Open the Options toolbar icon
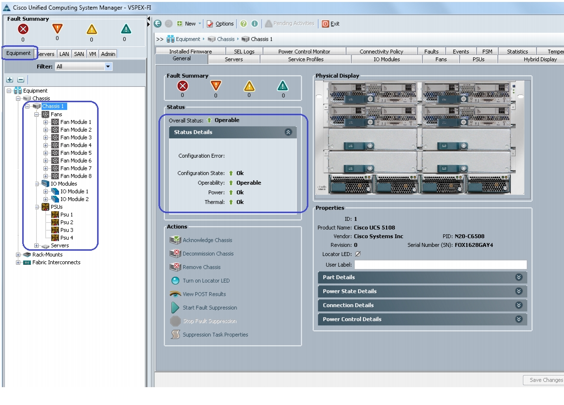Image resolution: width=564 pixels, height=405 pixels. tap(210, 24)
